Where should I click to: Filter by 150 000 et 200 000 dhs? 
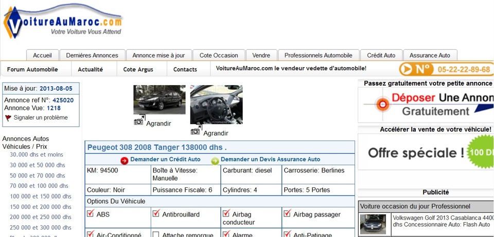point(41,207)
